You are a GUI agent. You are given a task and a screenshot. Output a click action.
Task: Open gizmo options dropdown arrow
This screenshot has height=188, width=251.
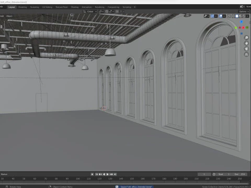point(216,16)
